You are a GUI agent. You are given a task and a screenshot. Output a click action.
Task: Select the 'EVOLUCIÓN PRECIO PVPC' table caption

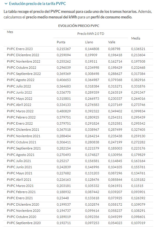tap(79, 26)
